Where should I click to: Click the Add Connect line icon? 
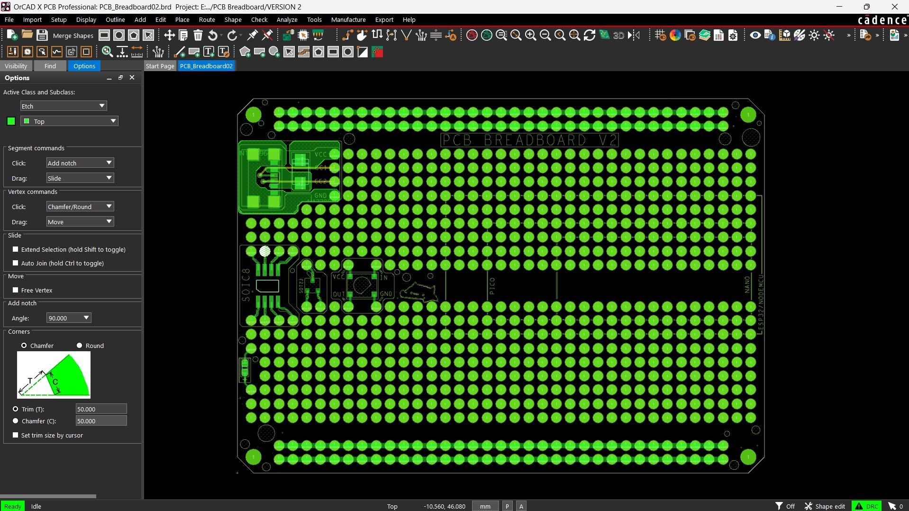180,52
